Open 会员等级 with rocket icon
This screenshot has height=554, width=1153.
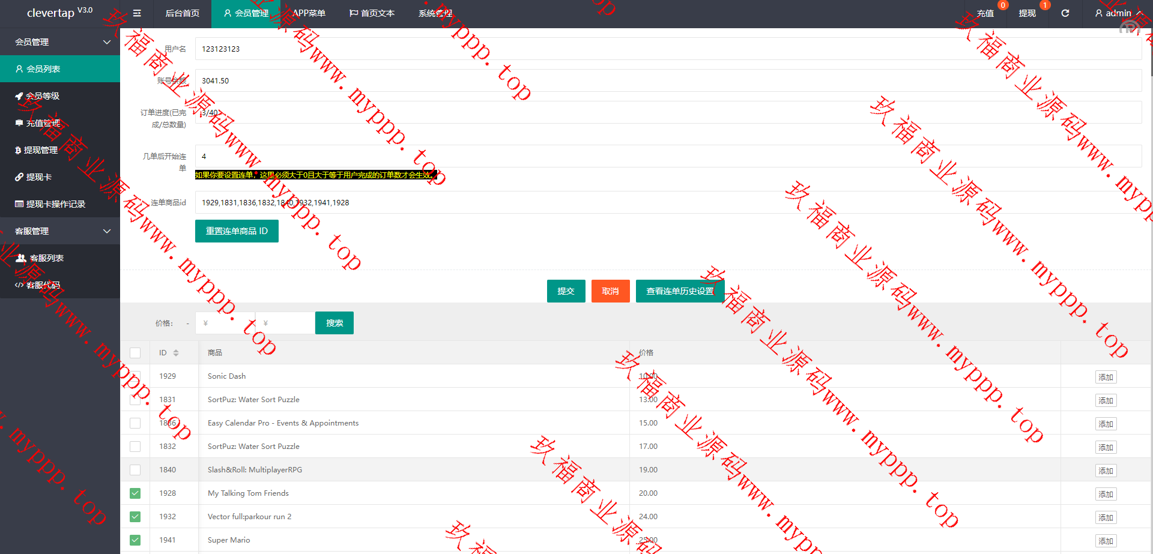(x=42, y=96)
